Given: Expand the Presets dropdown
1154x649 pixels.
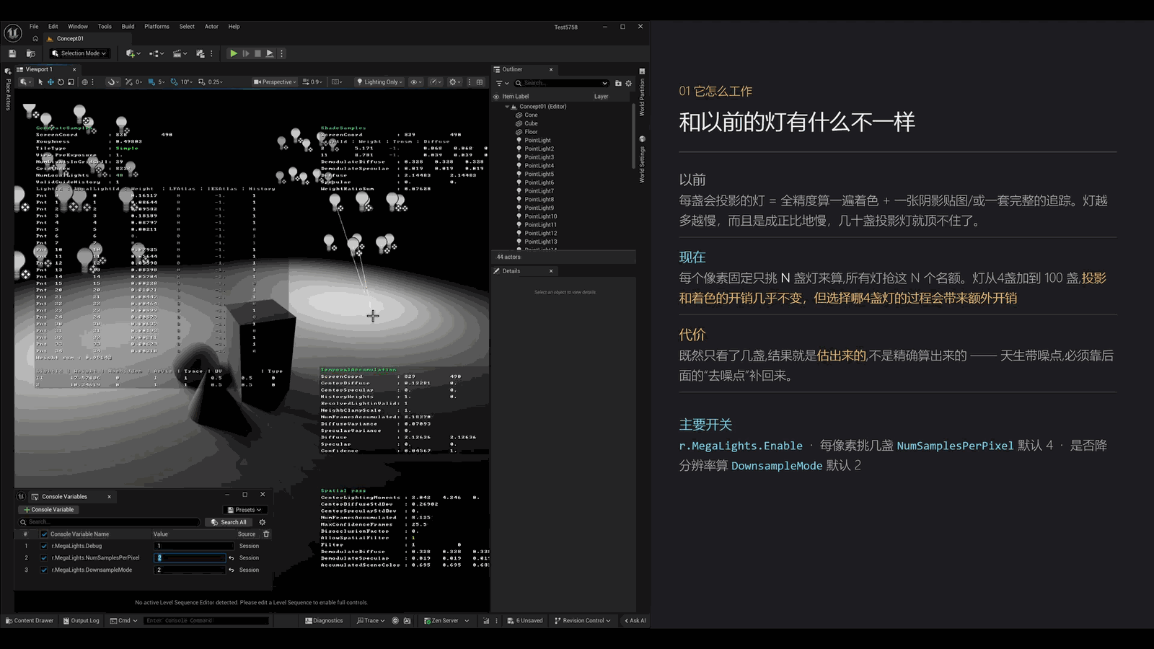Looking at the screenshot, I should pyautogui.click(x=244, y=510).
